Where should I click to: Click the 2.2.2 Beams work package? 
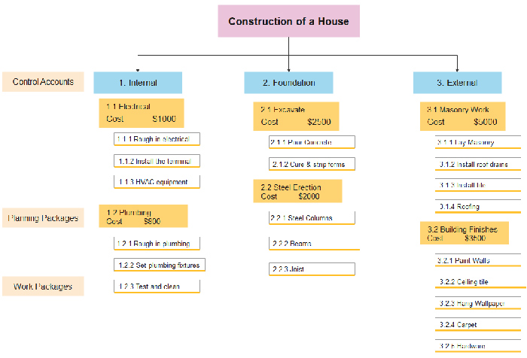312,244
